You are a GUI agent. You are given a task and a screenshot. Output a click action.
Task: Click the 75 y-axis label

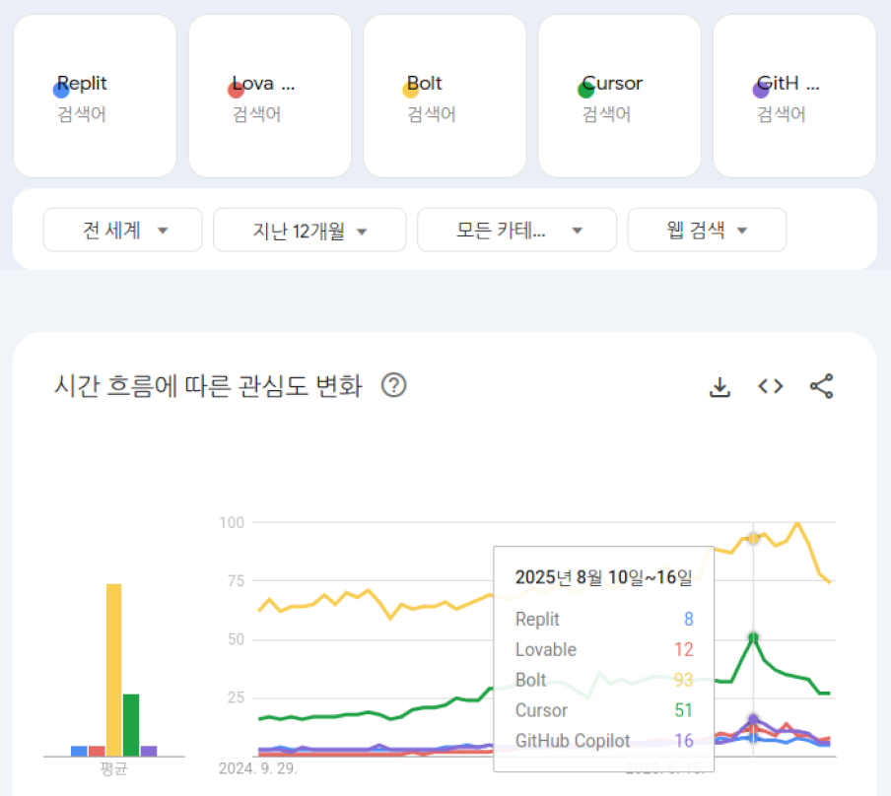tap(236, 580)
